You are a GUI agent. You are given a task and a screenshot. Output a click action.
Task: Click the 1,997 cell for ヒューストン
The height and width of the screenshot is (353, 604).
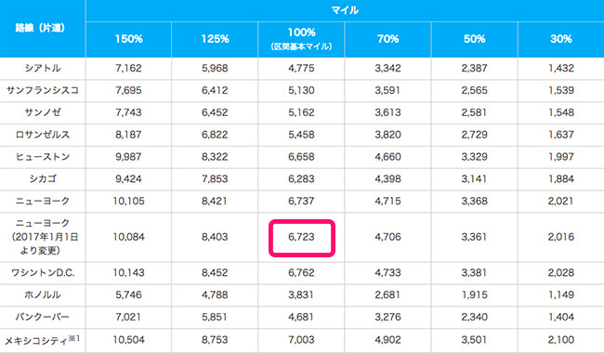[561, 157]
